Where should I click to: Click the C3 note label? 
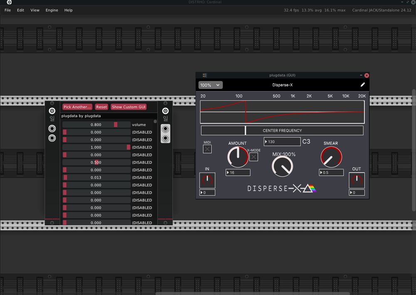(306, 142)
